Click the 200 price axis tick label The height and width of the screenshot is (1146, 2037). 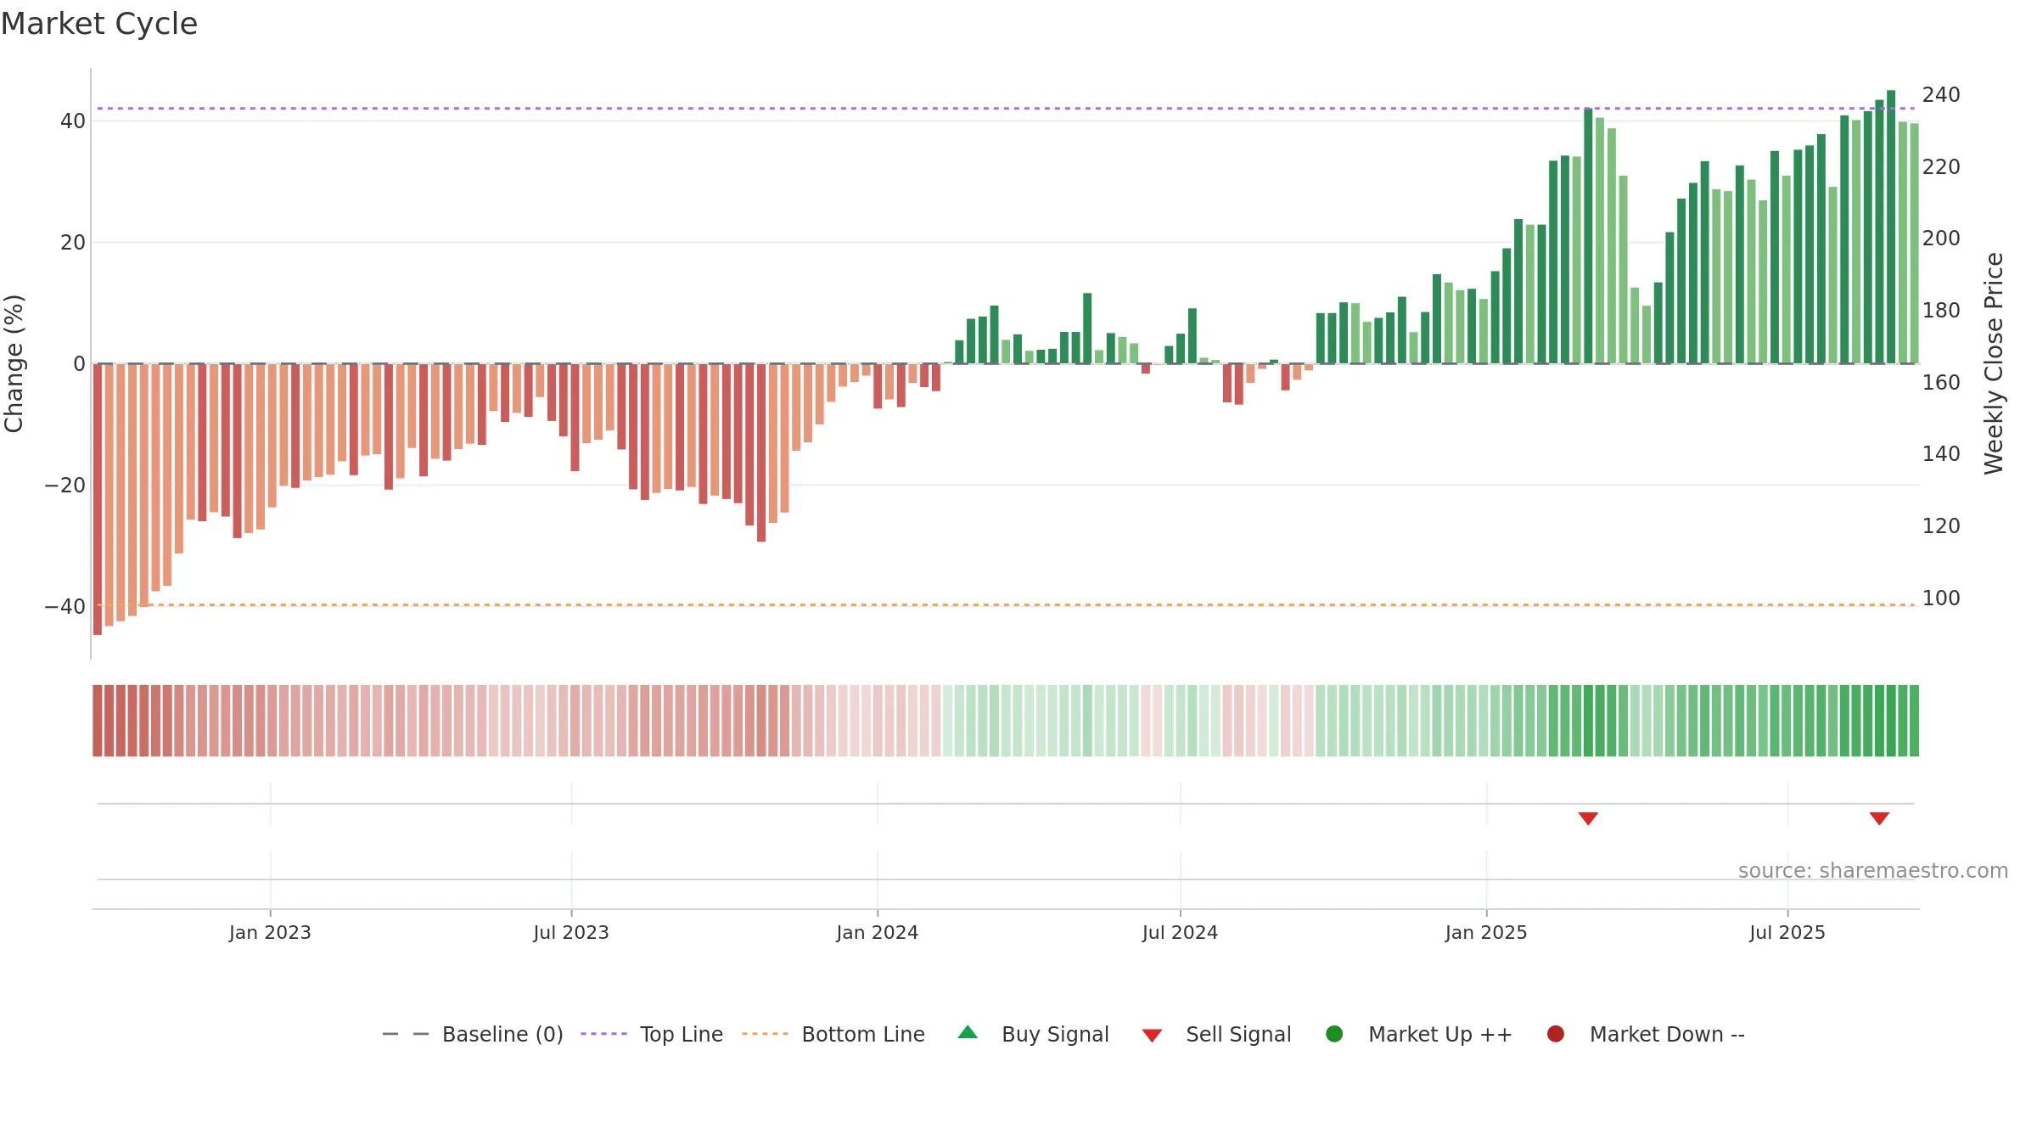tap(1941, 238)
